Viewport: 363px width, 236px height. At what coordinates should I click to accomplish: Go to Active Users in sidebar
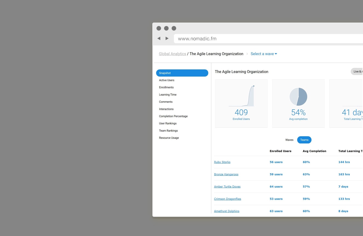point(166,80)
